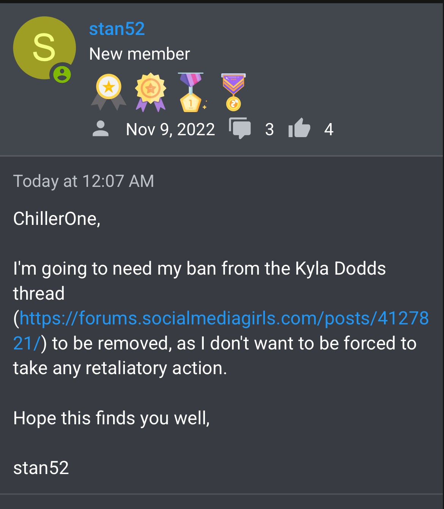Select the orange rosette badge with purple ribbon
The height and width of the screenshot is (509, 444).
(151, 91)
